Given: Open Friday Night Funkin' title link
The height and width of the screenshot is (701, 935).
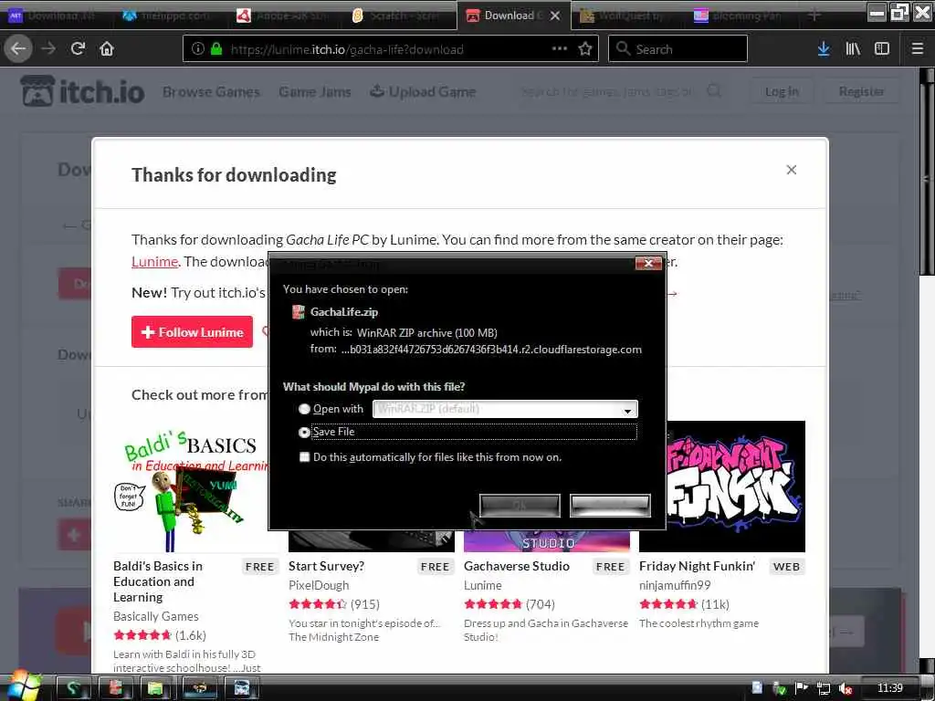Looking at the screenshot, I should 697,566.
